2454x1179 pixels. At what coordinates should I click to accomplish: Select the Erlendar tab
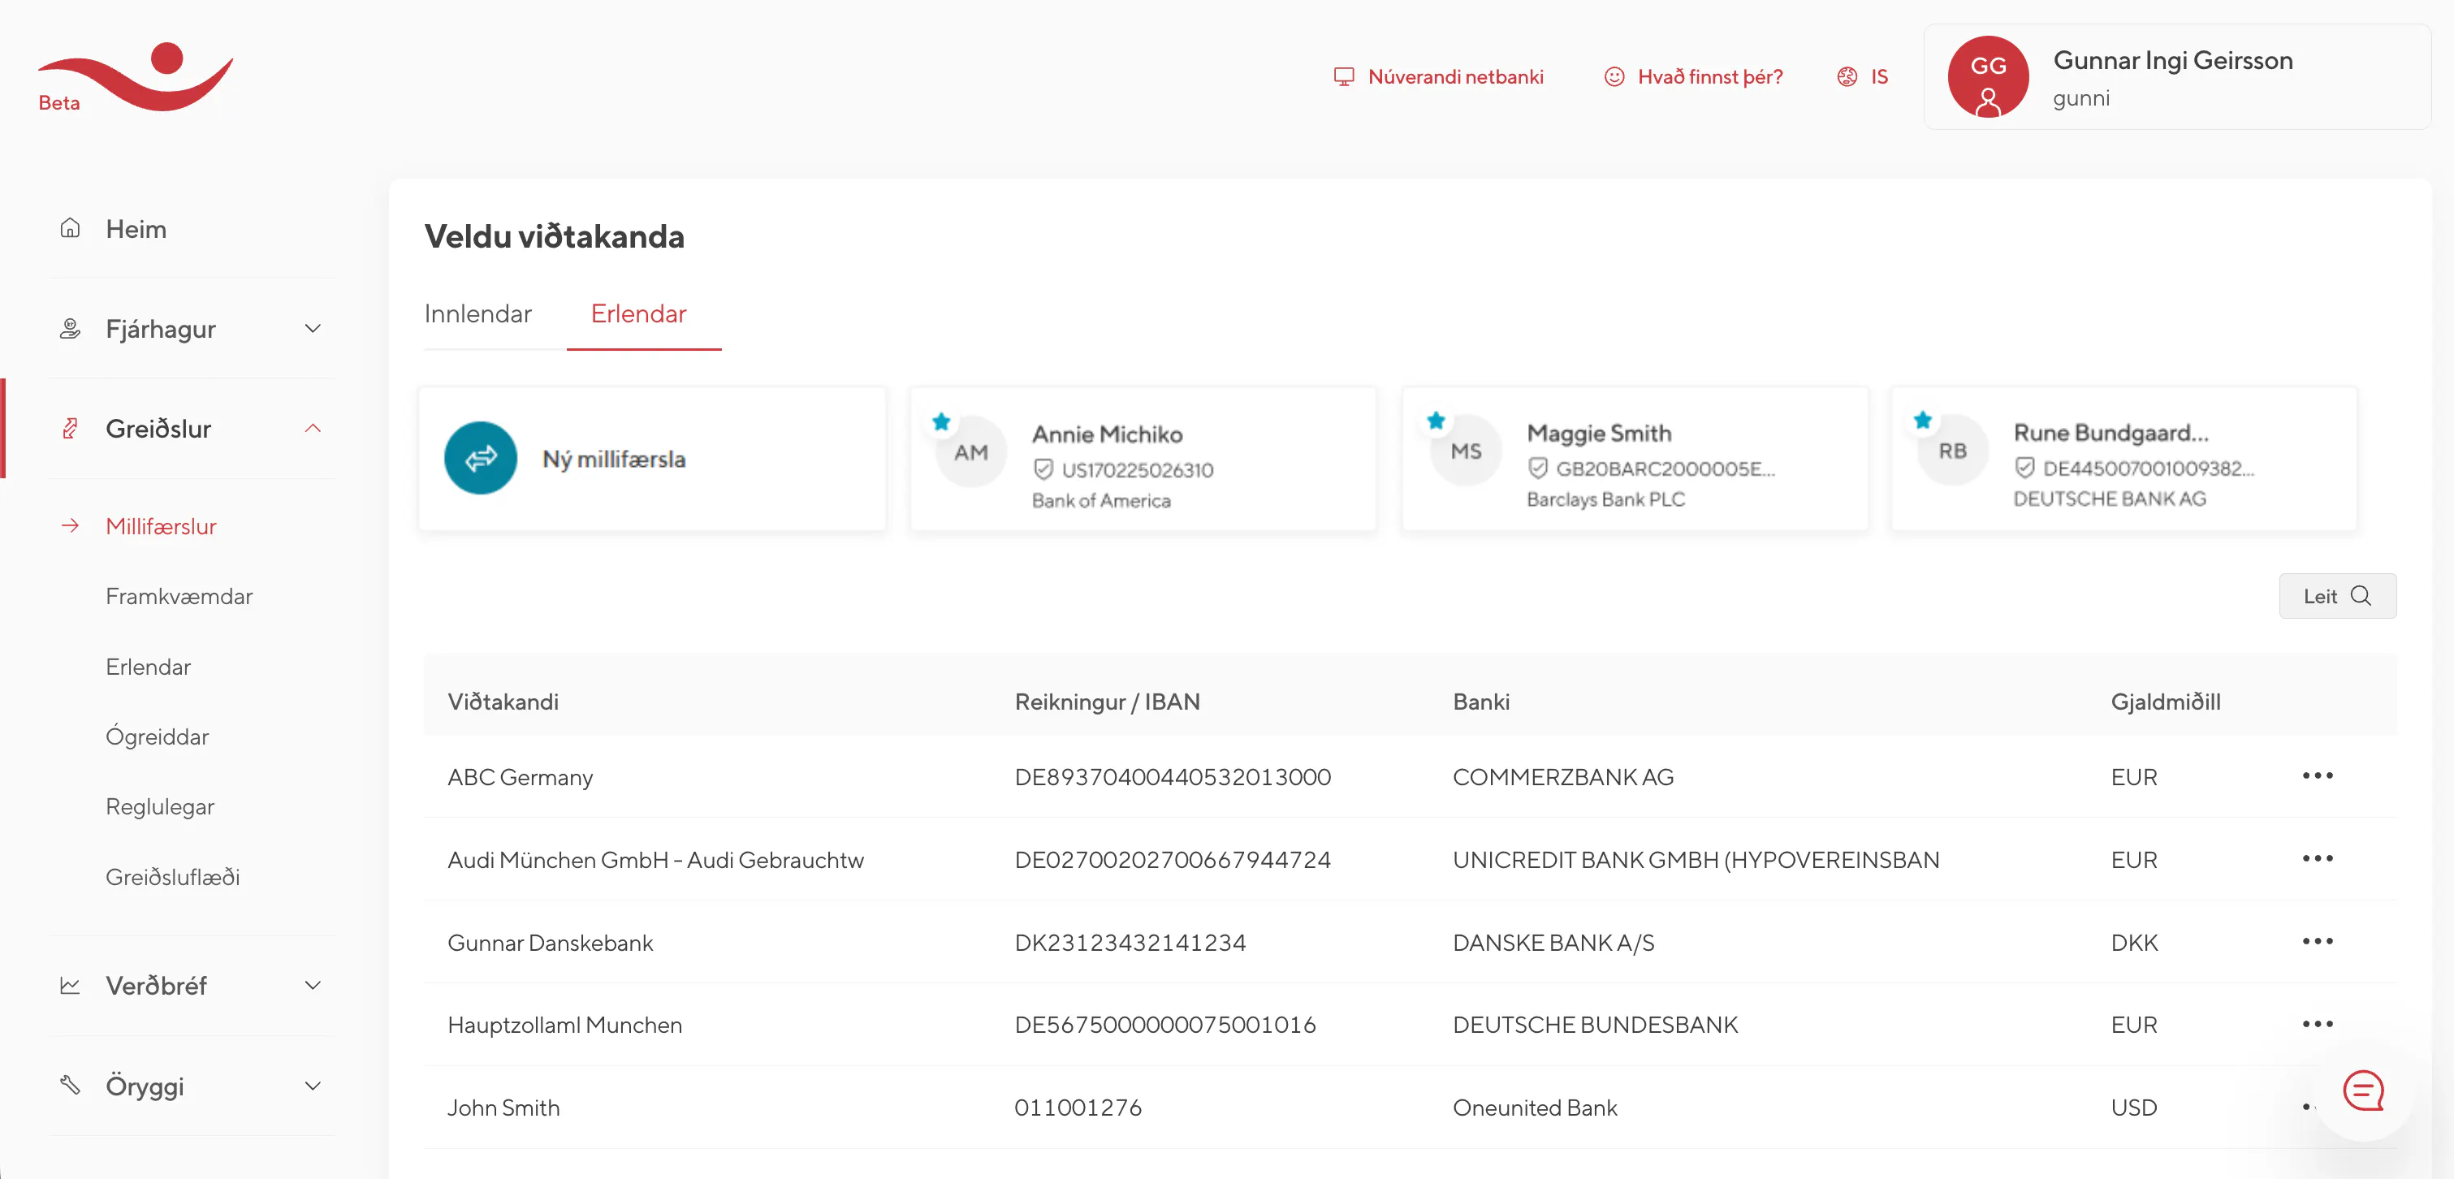click(638, 314)
